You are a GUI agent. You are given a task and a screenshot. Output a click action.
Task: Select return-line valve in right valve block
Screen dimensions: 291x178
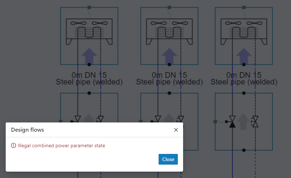(255, 121)
